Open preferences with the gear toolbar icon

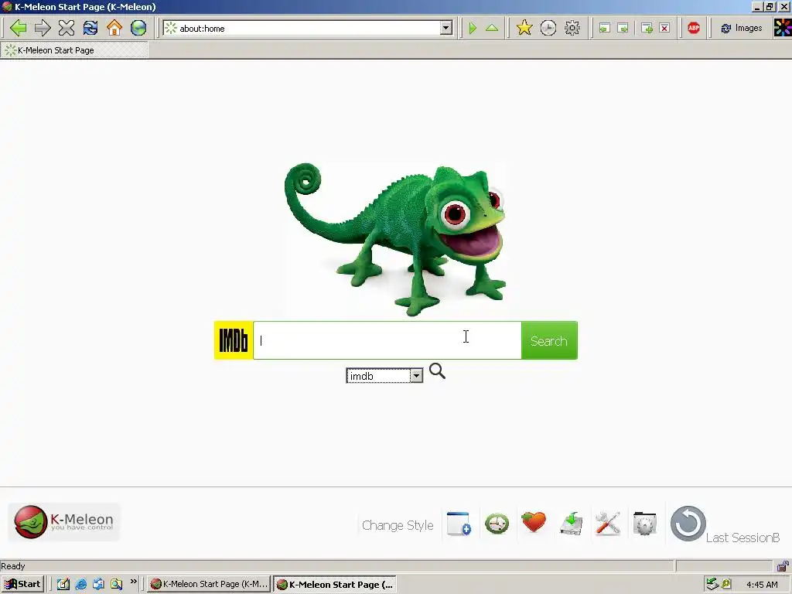pos(572,28)
